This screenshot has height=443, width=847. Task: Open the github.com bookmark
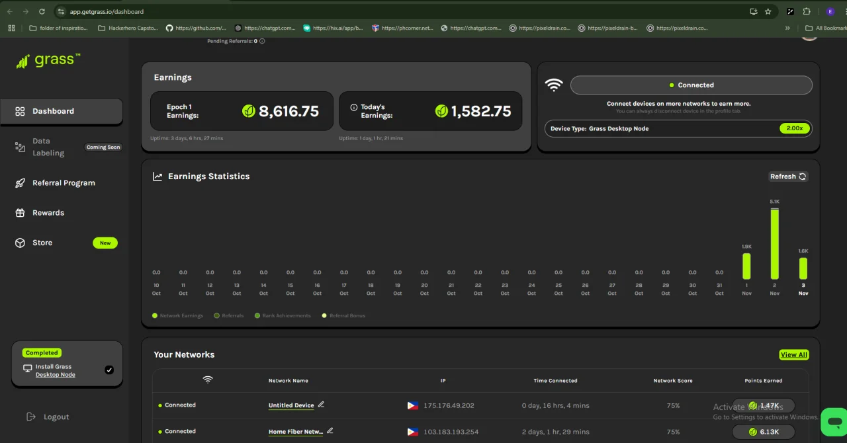[x=196, y=28]
